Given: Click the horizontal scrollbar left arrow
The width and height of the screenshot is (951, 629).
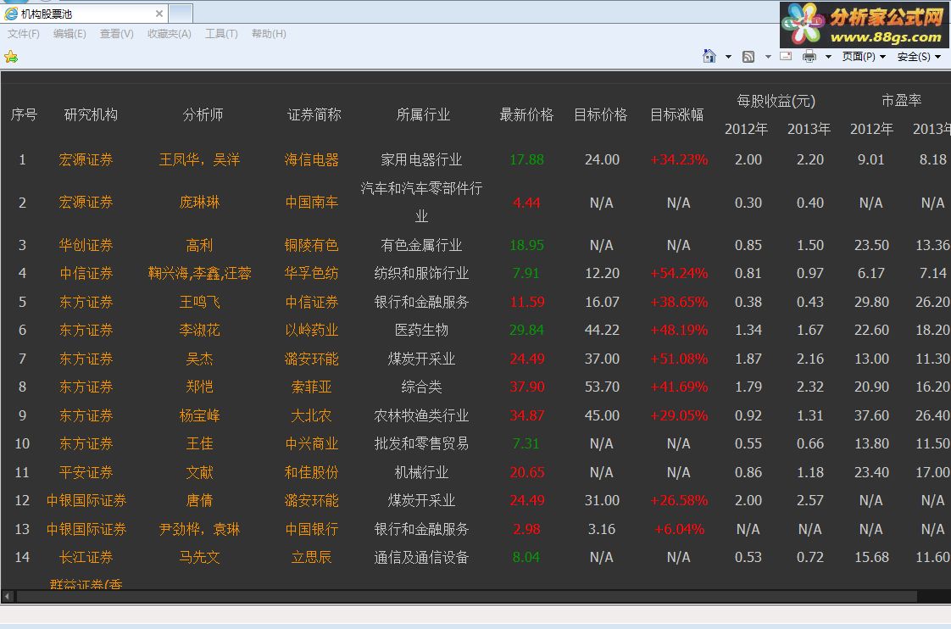Looking at the screenshot, I should 8,597.
